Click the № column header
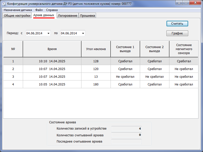Image resolution: width=203 pixels, height=152 pixels. pos(13,49)
